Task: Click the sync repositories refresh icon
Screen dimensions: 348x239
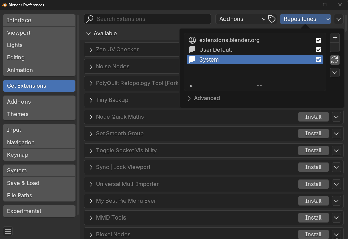Action: pyautogui.click(x=335, y=60)
